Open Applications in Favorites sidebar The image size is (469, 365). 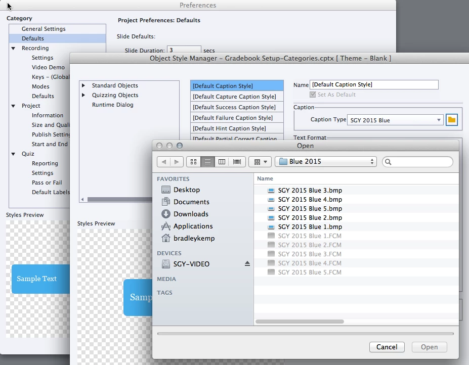(x=187, y=226)
